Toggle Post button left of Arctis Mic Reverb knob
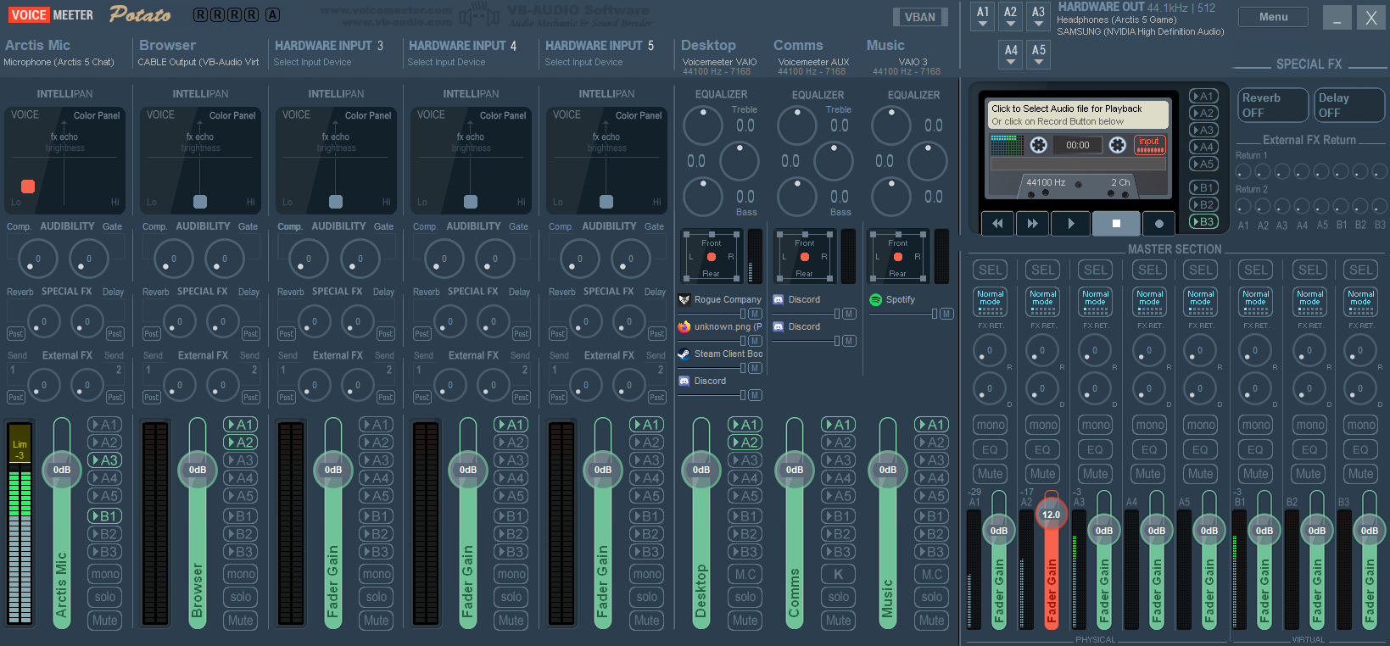Screen dimensions: 1390x646 pyautogui.click(x=16, y=333)
